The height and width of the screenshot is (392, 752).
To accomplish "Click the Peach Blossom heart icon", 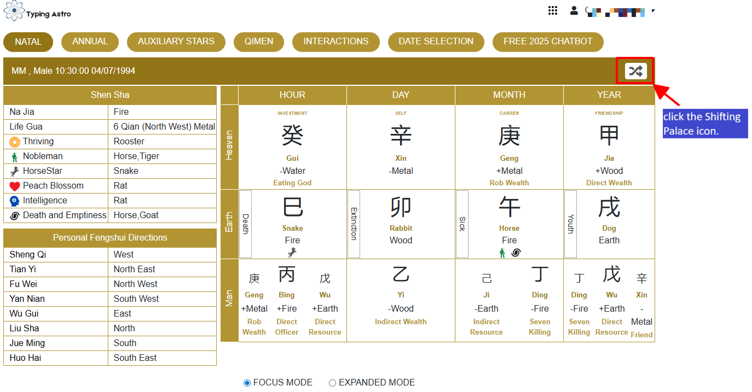I will (15, 186).
